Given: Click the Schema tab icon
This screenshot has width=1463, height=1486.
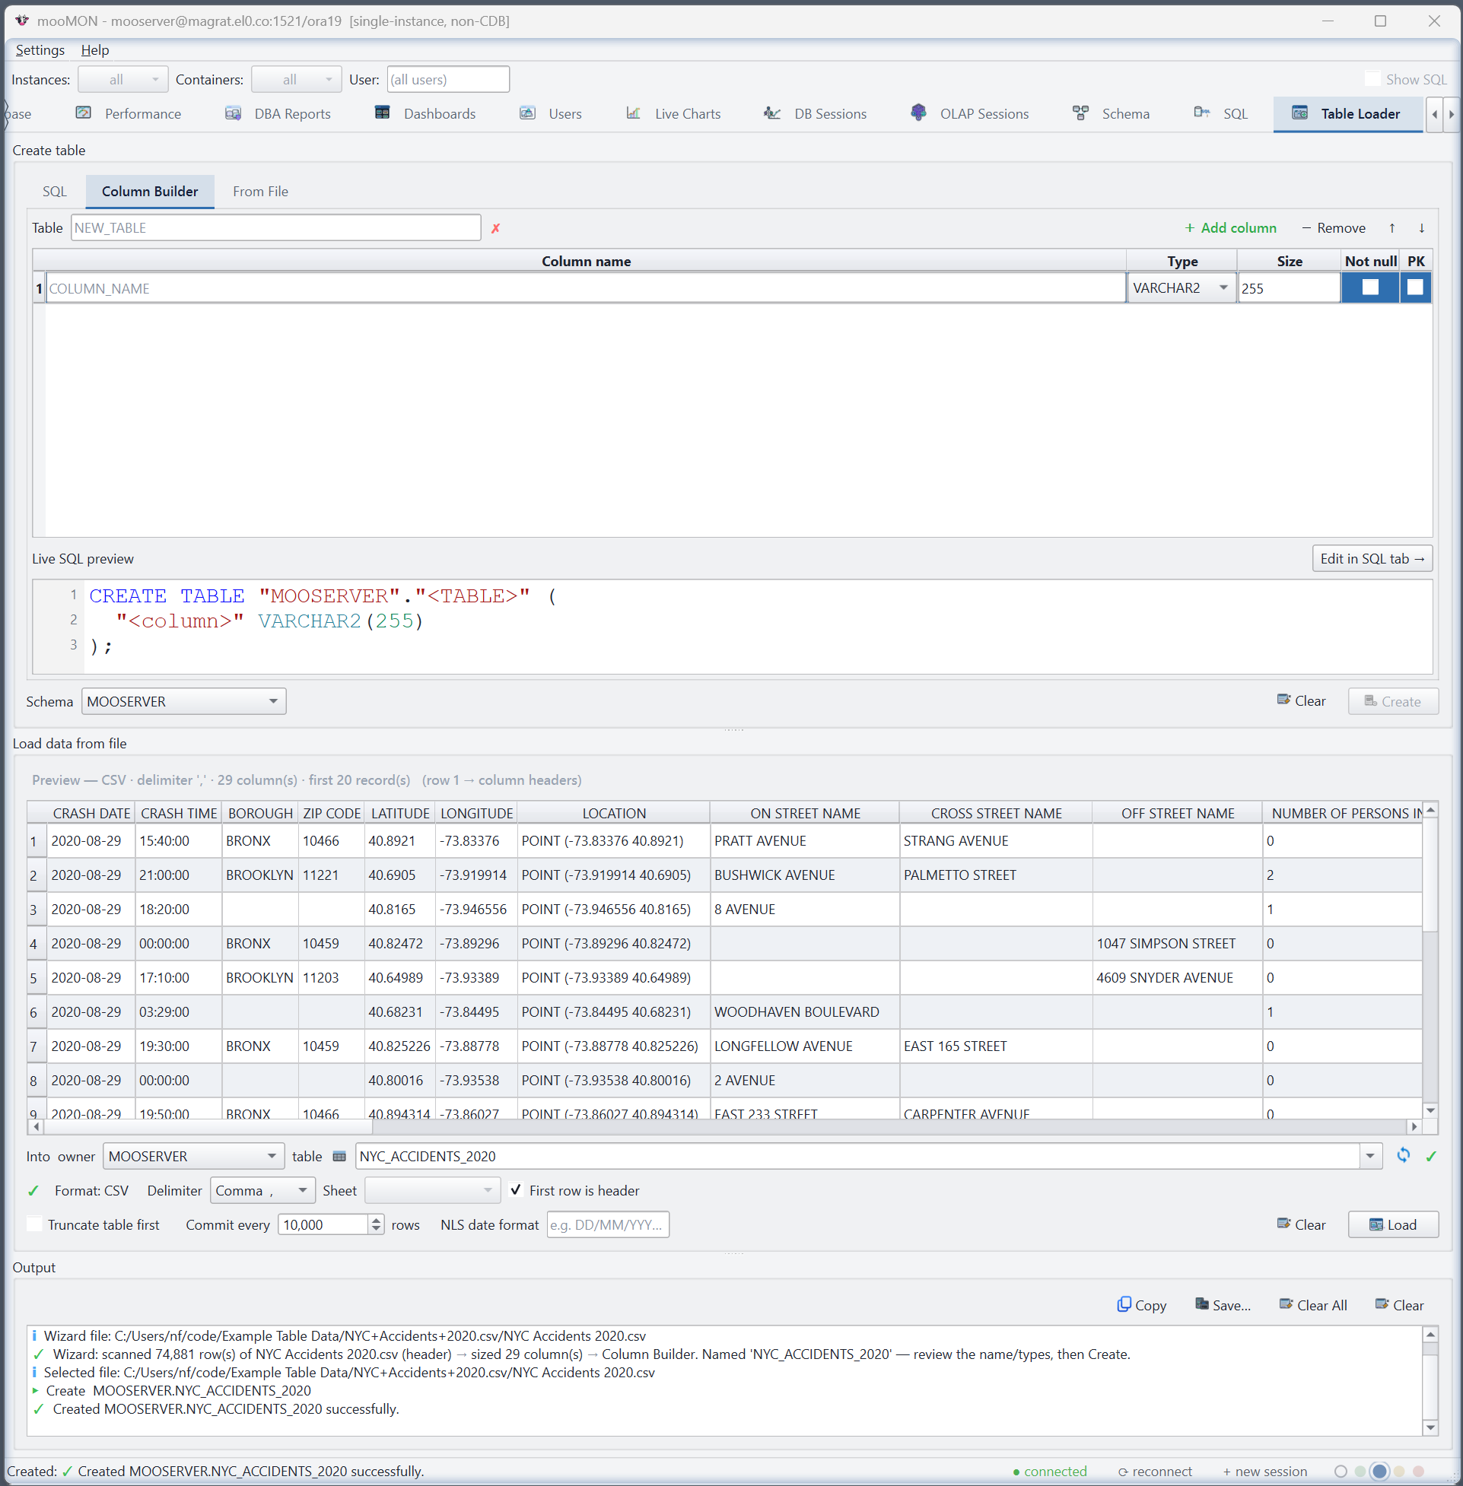Looking at the screenshot, I should pos(1080,113).
